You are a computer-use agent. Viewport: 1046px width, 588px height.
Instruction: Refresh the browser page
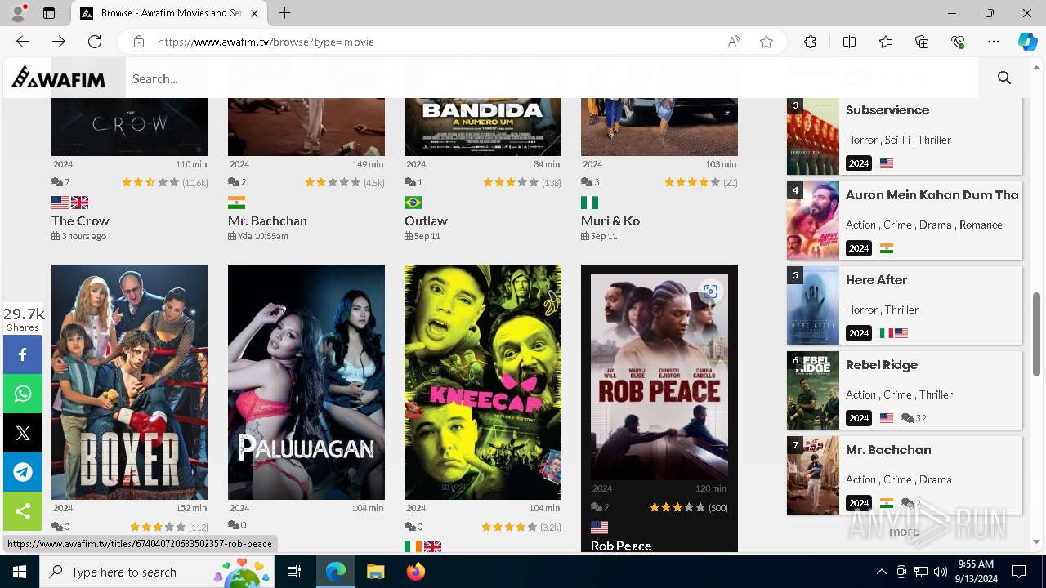(95, 42)
